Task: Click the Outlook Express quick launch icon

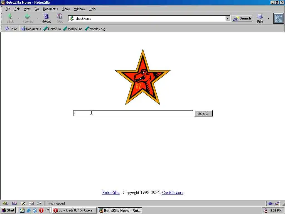Action: click(x=35, y=210)
